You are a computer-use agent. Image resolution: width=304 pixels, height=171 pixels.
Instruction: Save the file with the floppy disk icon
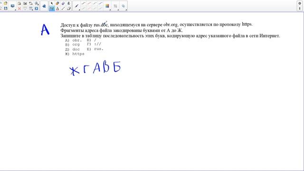(6, 9)
